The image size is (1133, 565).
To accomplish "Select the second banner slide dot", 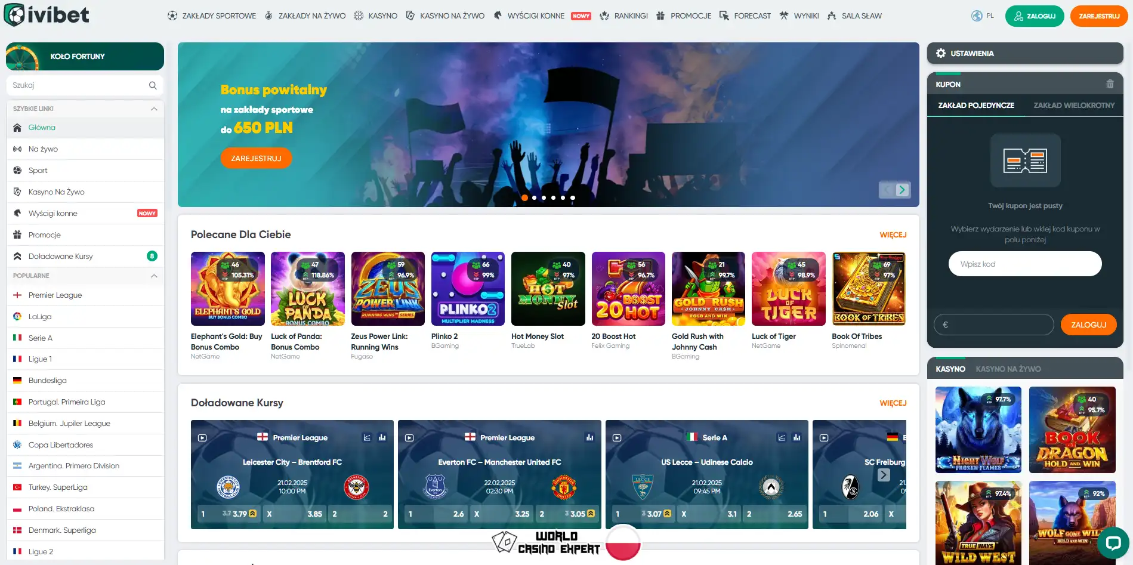I will click(534, 197).
